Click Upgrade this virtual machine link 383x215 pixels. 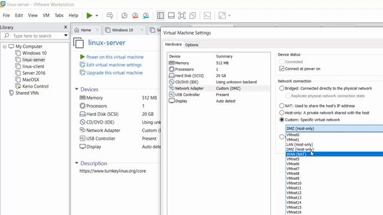(x=114, y=73)
